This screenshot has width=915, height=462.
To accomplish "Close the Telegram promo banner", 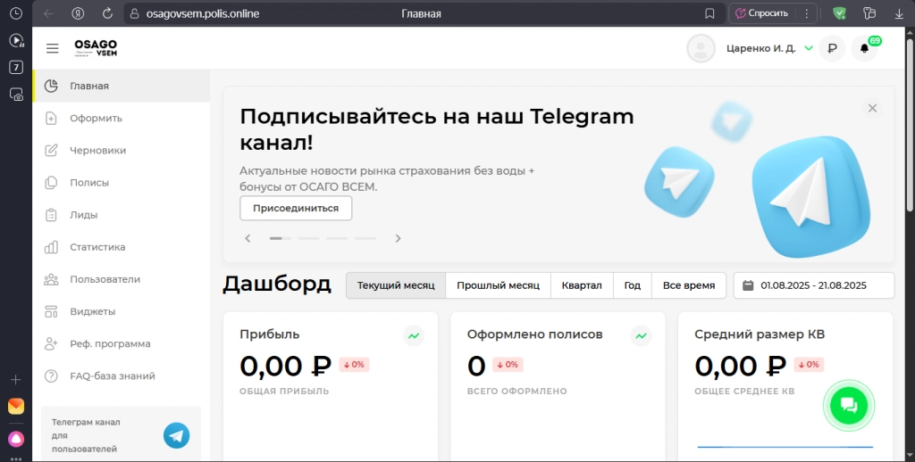I will click(x=872, y=108).
